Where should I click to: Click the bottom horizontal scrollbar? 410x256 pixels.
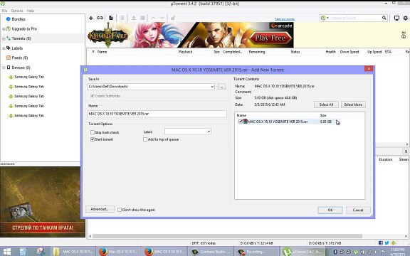[x=227, y=236]
